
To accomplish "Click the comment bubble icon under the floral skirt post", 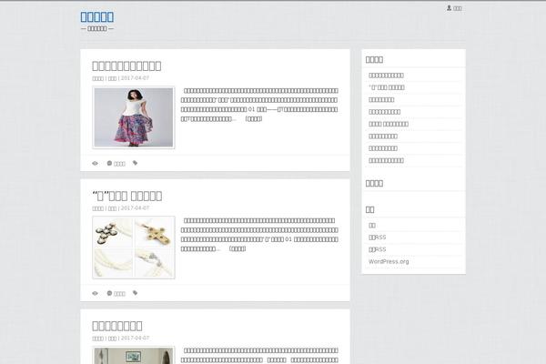I will click(x=109, y=163).
